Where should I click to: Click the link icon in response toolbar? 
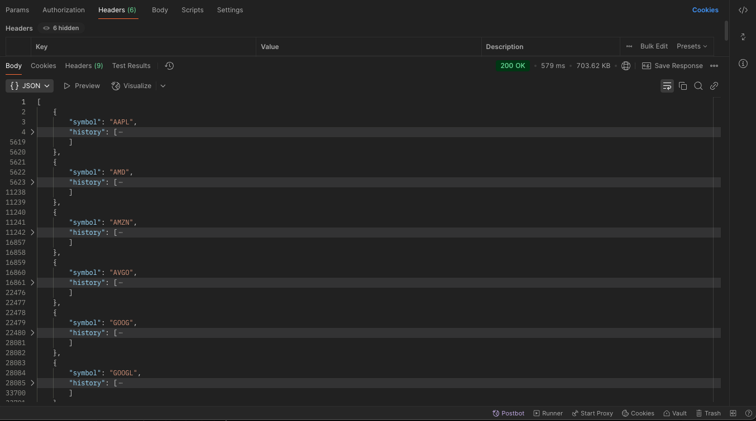coord(714,86)
